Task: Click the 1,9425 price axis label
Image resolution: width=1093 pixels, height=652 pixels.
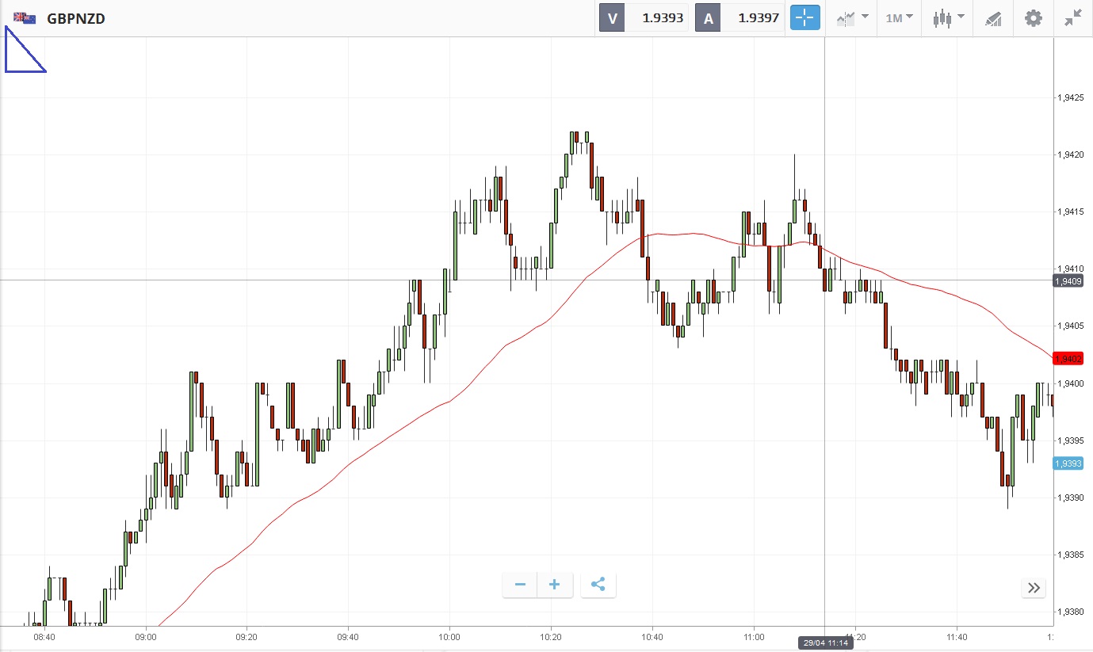Action: tap(1070, 98)
